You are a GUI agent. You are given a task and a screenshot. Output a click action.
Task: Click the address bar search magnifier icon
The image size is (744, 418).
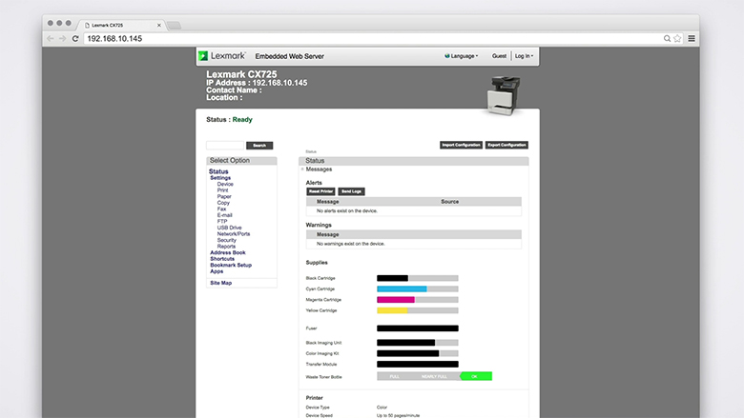pos(667,38)
